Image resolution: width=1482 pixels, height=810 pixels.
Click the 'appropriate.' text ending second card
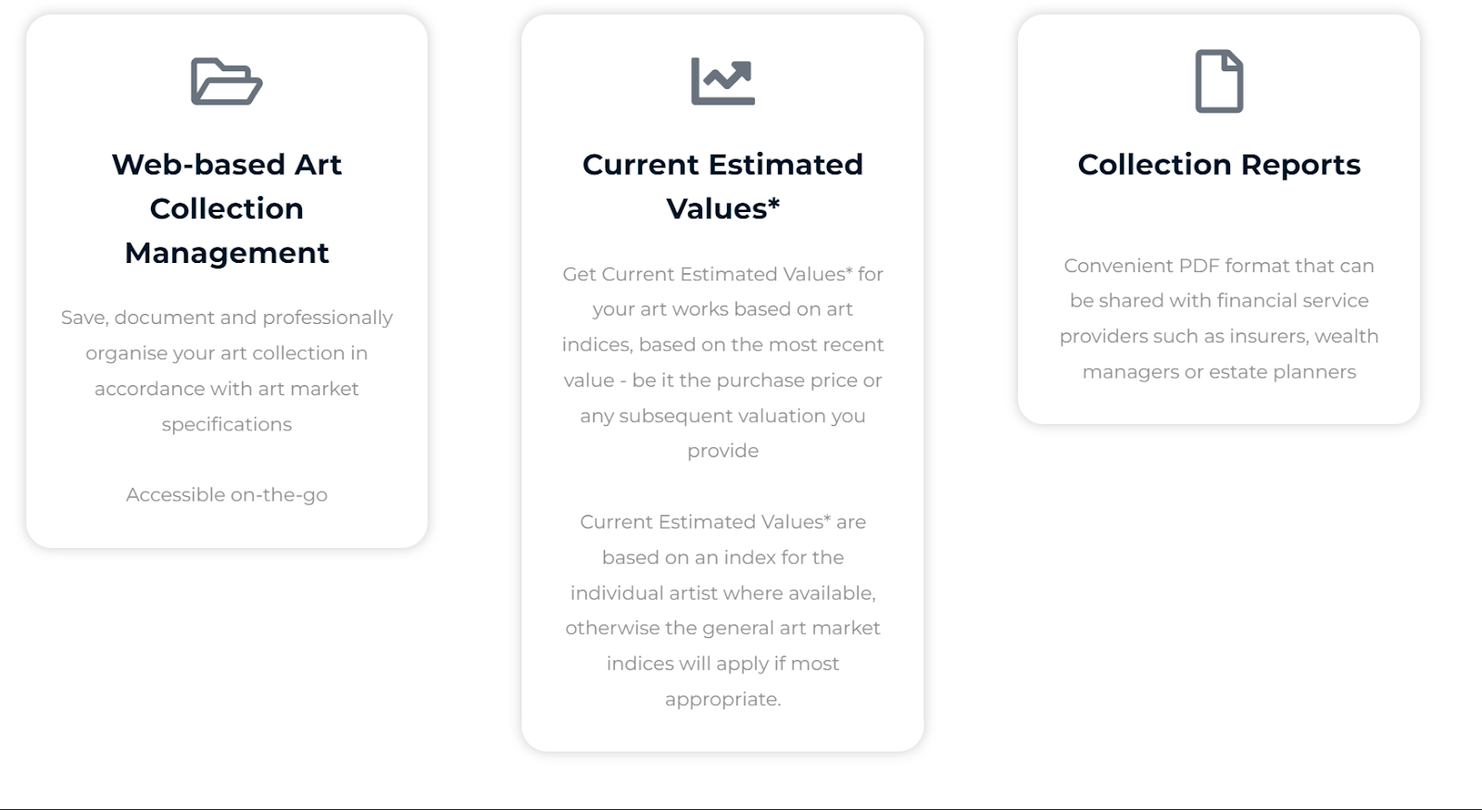[x=722, y=699]
